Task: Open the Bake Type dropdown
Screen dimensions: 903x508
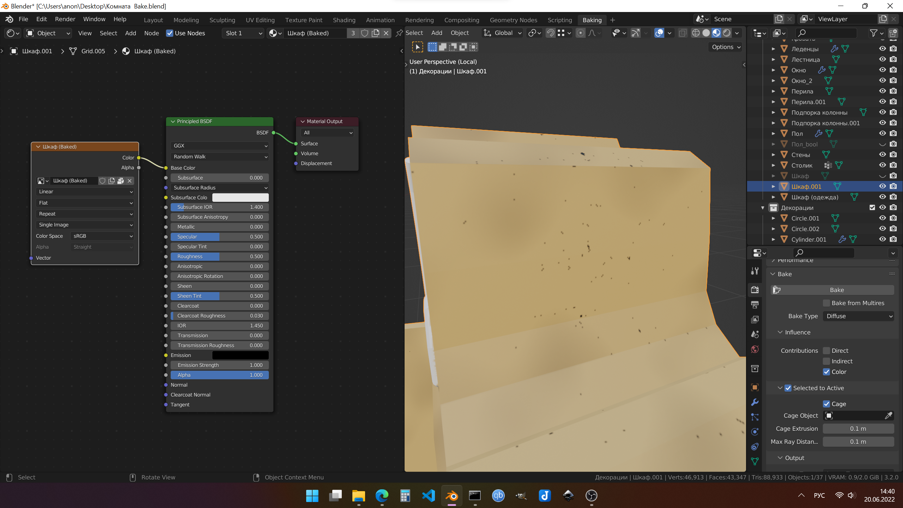Action: pos(858,316)
